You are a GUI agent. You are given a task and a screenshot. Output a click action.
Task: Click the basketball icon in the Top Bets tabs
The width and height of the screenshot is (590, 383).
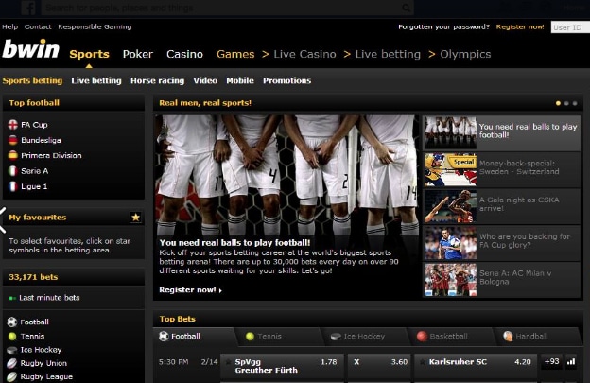click(423, 337)
